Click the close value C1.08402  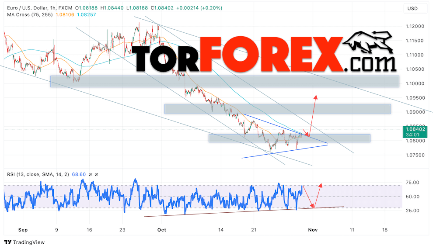(162, 8)
